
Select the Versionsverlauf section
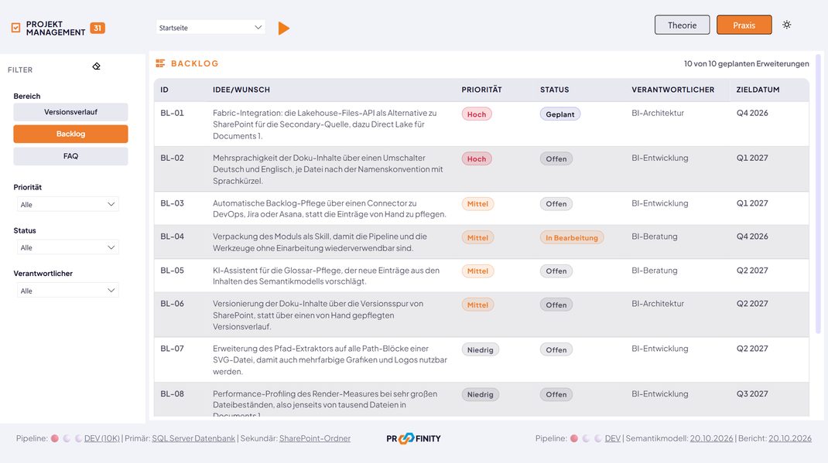pos(70,112)
